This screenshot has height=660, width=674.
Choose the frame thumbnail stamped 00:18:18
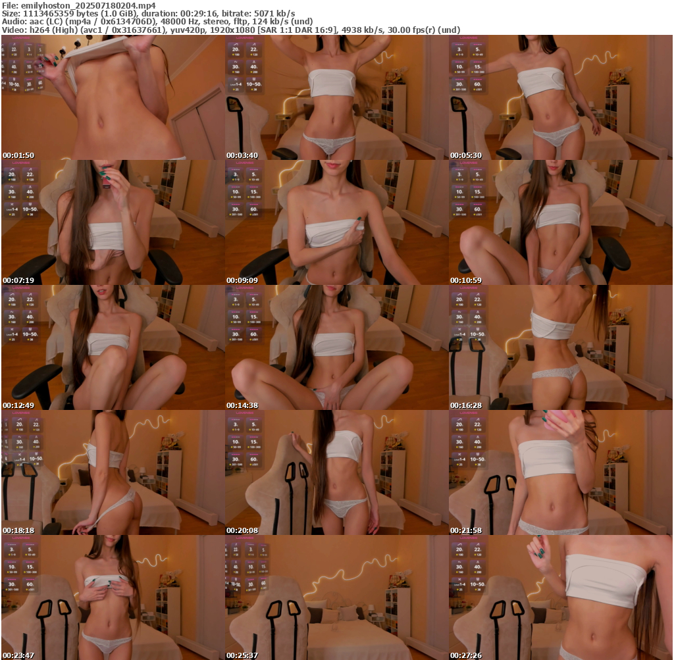point(113,472)
